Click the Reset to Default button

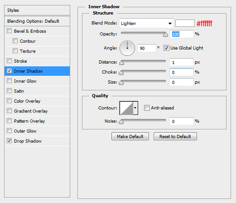pyautogui.click(x=175, y=136)
